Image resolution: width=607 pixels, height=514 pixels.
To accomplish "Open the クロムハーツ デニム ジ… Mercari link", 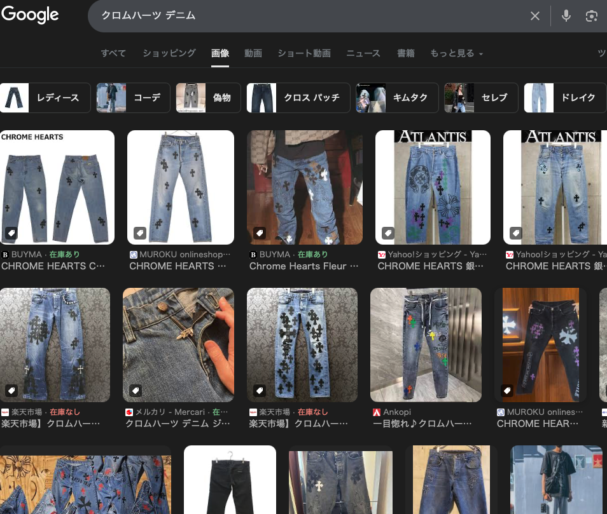I will (178, 424).
